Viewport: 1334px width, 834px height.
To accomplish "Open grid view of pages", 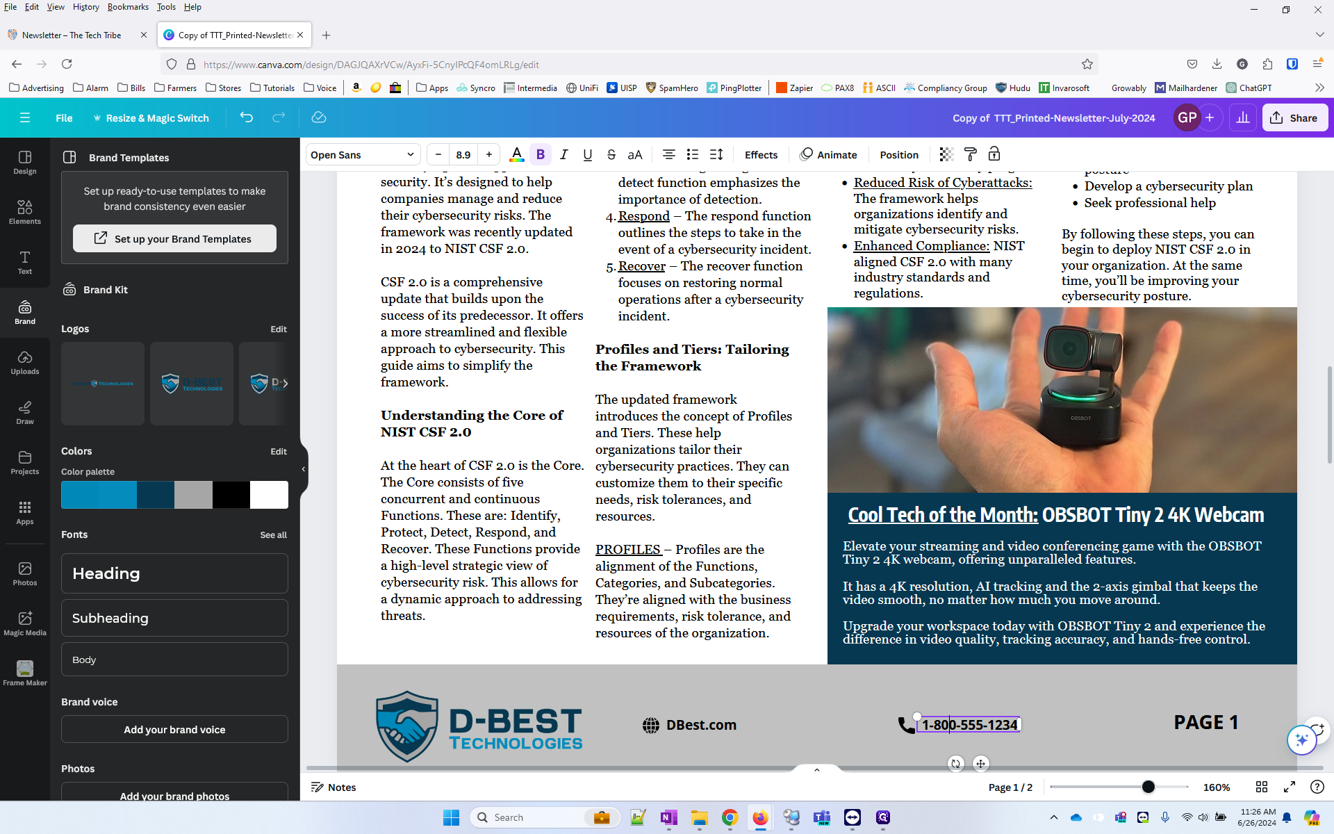I will click(1262, 787).
